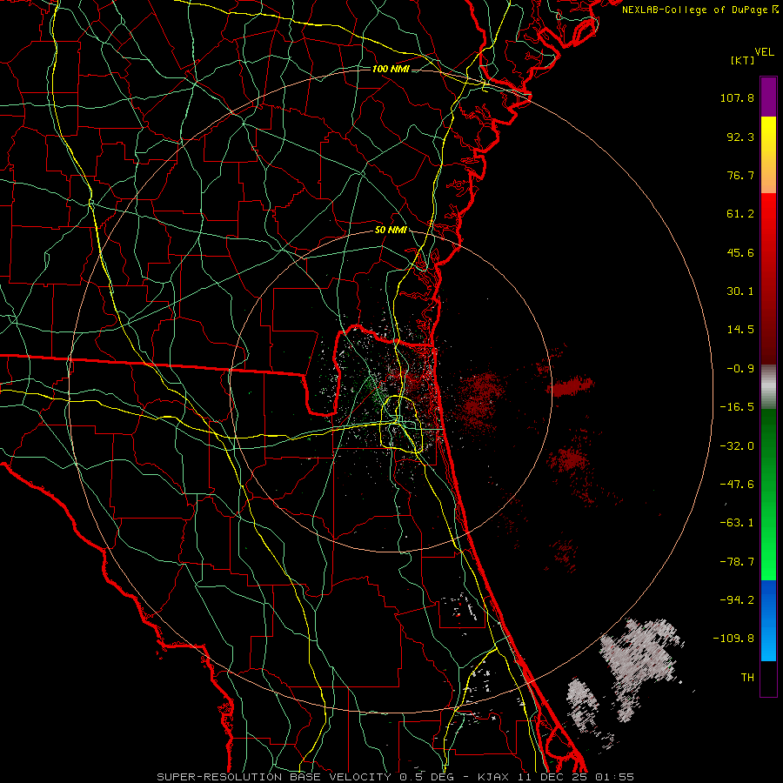Click the 100 NMI range ring label
The image size is (783, 783).
[x=391, y=69]
